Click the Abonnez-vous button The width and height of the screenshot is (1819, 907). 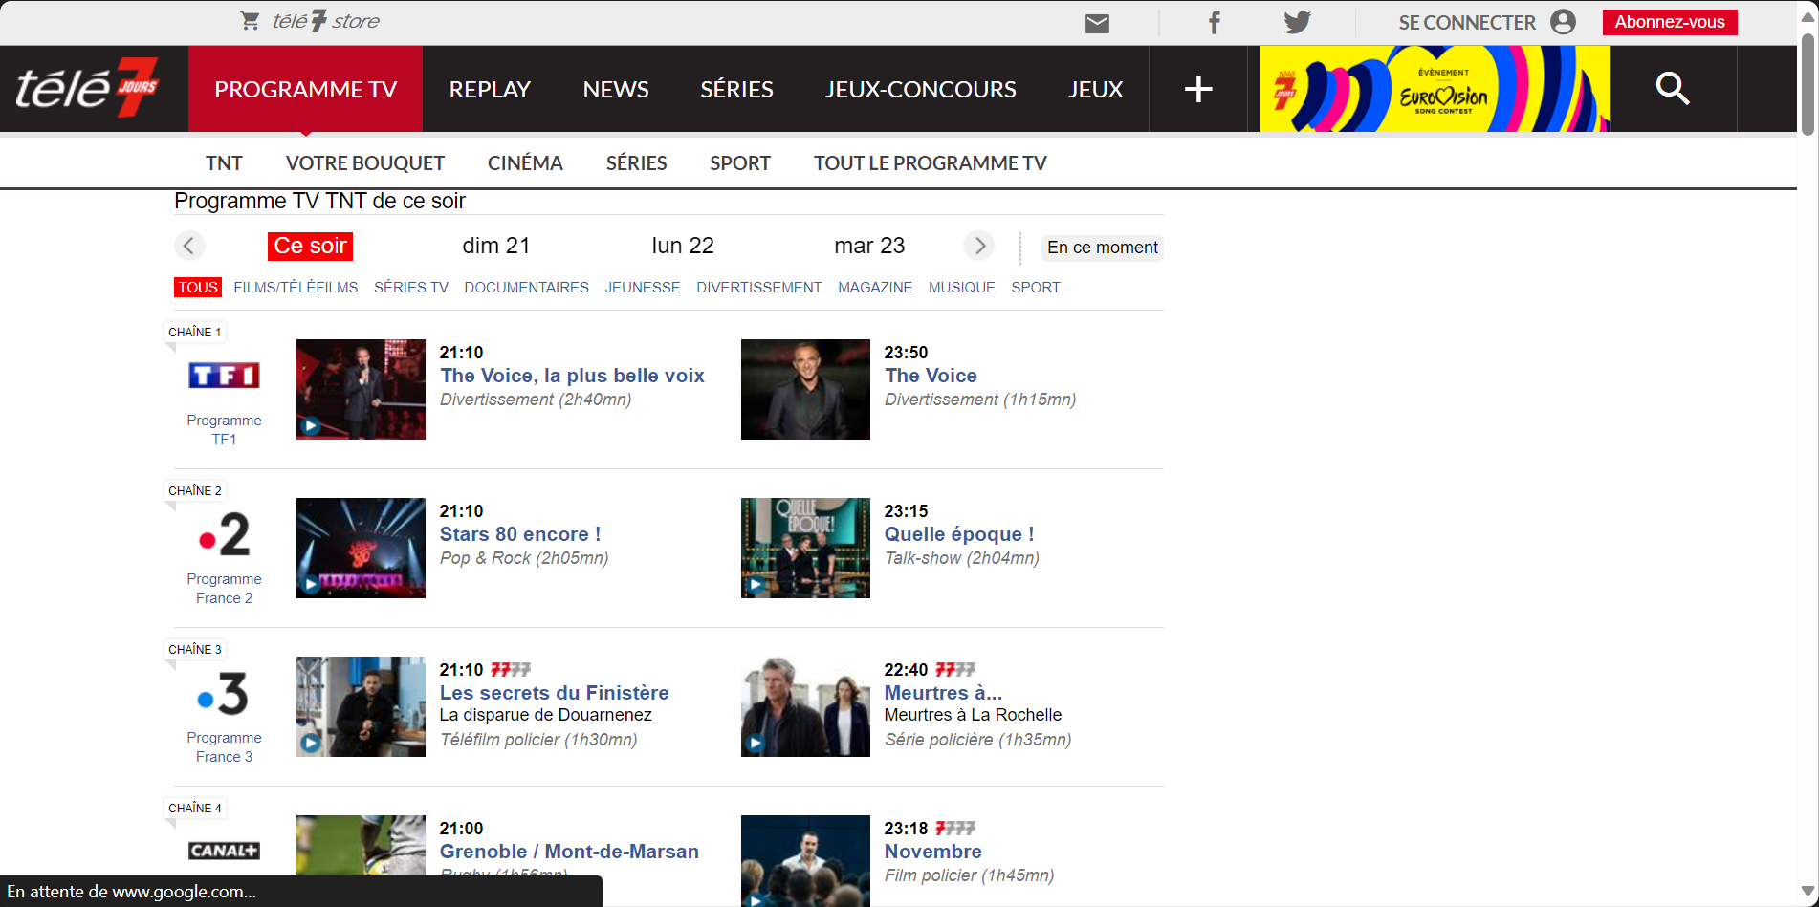click(x=1669, y=22)
